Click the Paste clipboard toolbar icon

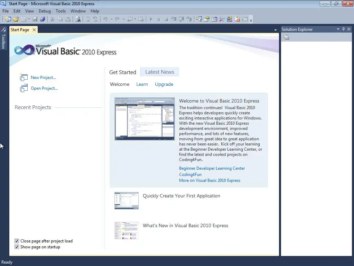tap(67, 19)
